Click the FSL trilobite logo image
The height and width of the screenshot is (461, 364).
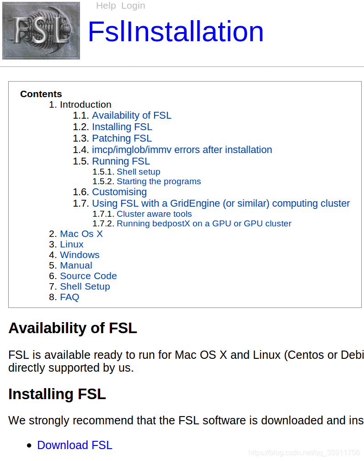(x=41, y=30)
